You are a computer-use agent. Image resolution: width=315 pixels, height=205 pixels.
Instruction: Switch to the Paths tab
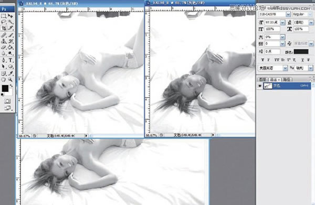[287, 79]
